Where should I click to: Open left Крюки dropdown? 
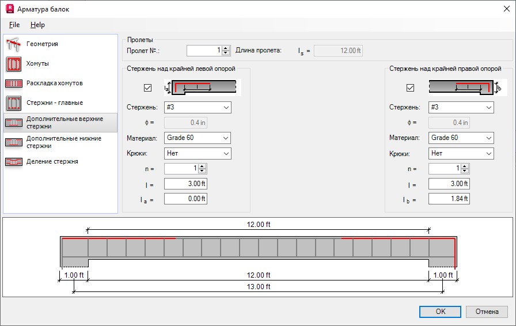[198, 153]
